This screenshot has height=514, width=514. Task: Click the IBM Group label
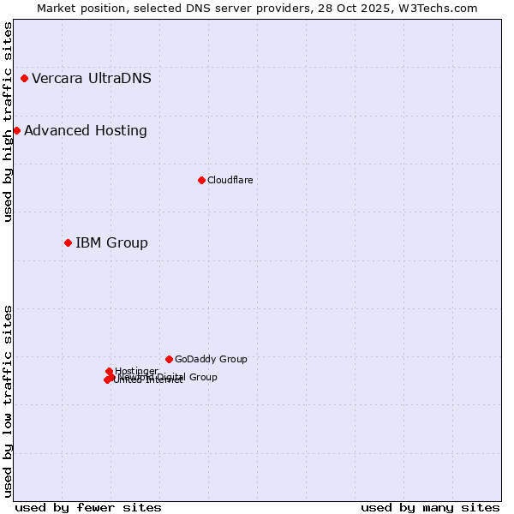coord(111,243)
